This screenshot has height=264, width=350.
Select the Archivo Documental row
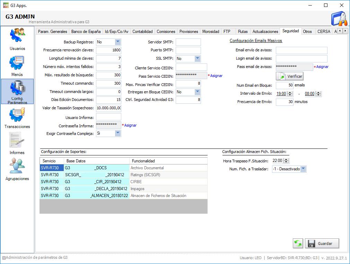click(x=123, y=168)
